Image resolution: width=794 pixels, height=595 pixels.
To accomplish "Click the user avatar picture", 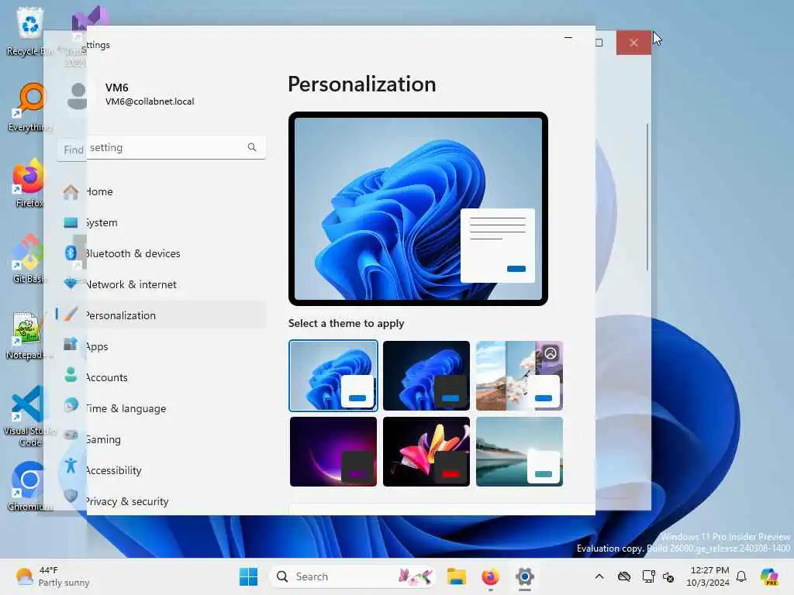I will 77,95.
